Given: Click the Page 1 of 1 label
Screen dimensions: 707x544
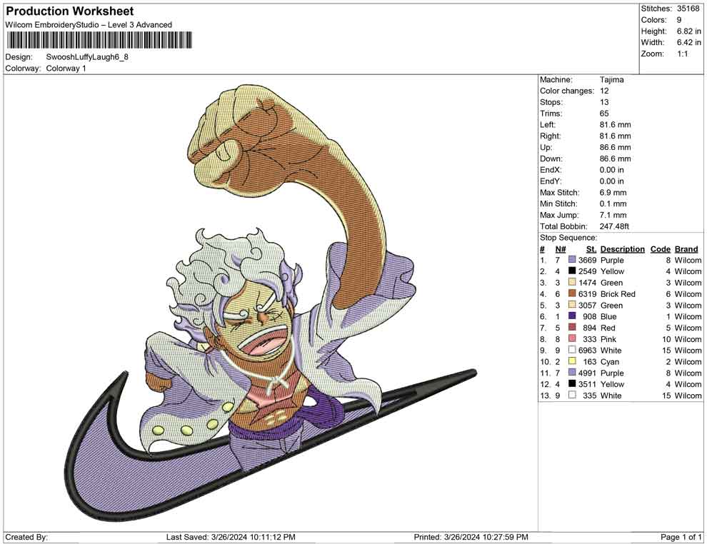Looking at the screenshot, I should coord(681,537).
